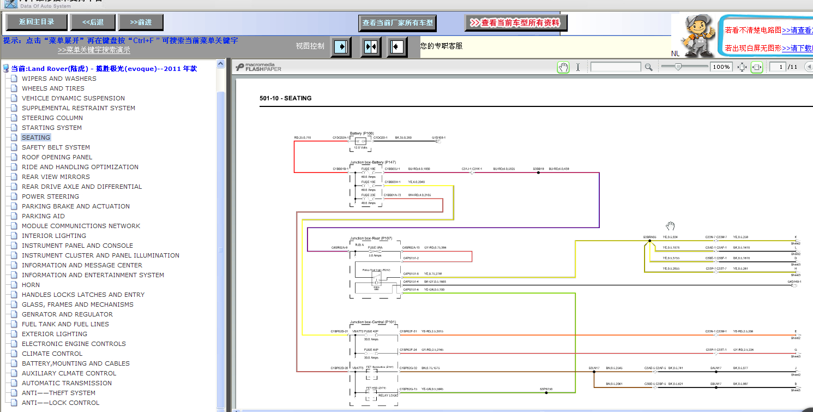Image resolution: width=813 pixels, height=412 pixels.
Task: Open INFORMATION AND ENTERTAINMENT SYSTEM section
Action: [93, 275]
